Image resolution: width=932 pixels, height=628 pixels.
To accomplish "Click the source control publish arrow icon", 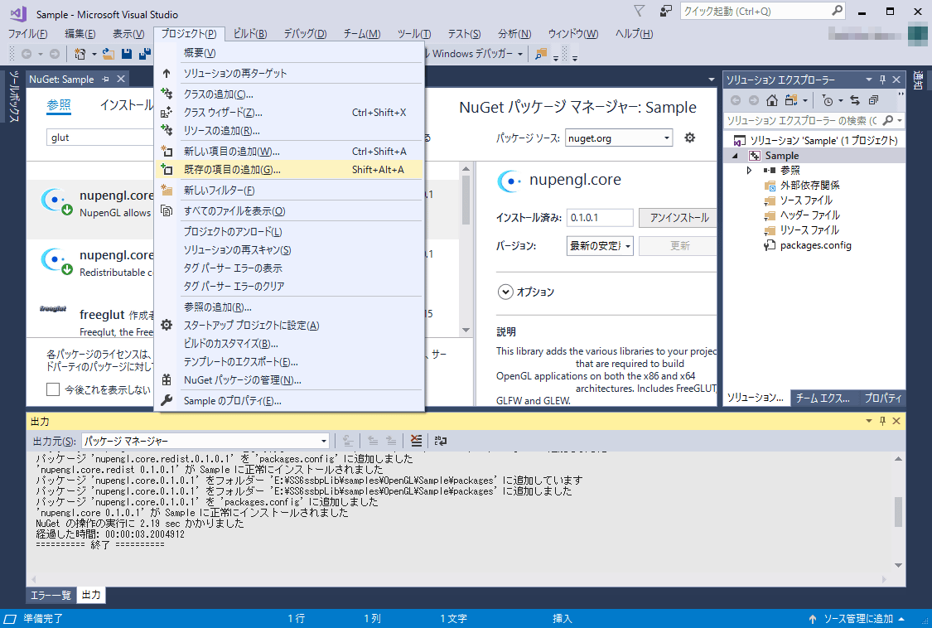I will [x=813, y=619].
